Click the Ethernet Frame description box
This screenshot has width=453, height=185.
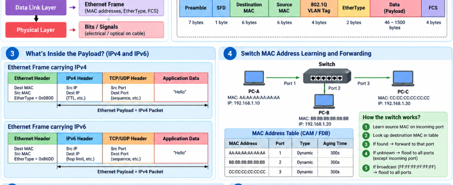coord(121,8)
